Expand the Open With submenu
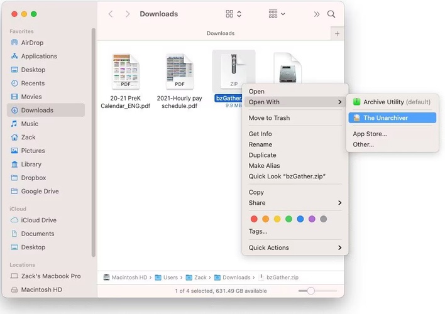445x314 pixels. tap(295, 102)
